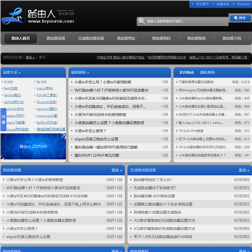Open 用TP-LINK无线路由器连接IPv6网络 article
Viewport: 252px width, 252px height.
point(162,237)
